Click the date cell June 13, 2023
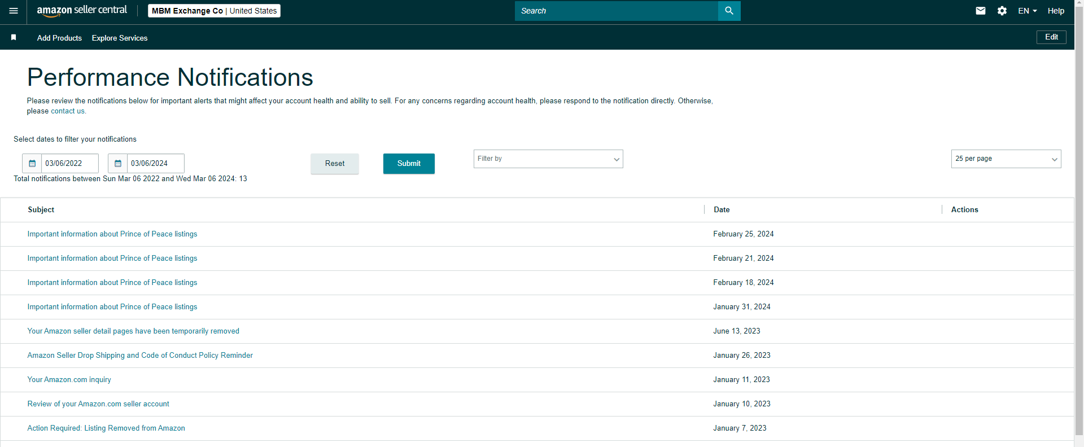 [x=737, y=331]
